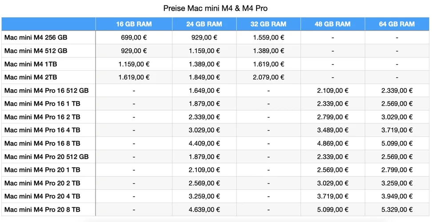Image resolution: width=432 pixels, height=222 pixels.
Task: Click the table title Preise Mac mini M4 & M4 Pro
Action: click(216, 8)
